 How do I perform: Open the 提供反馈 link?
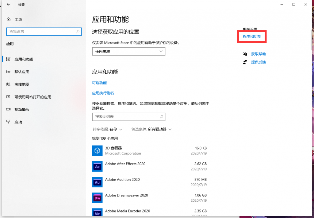258,62
